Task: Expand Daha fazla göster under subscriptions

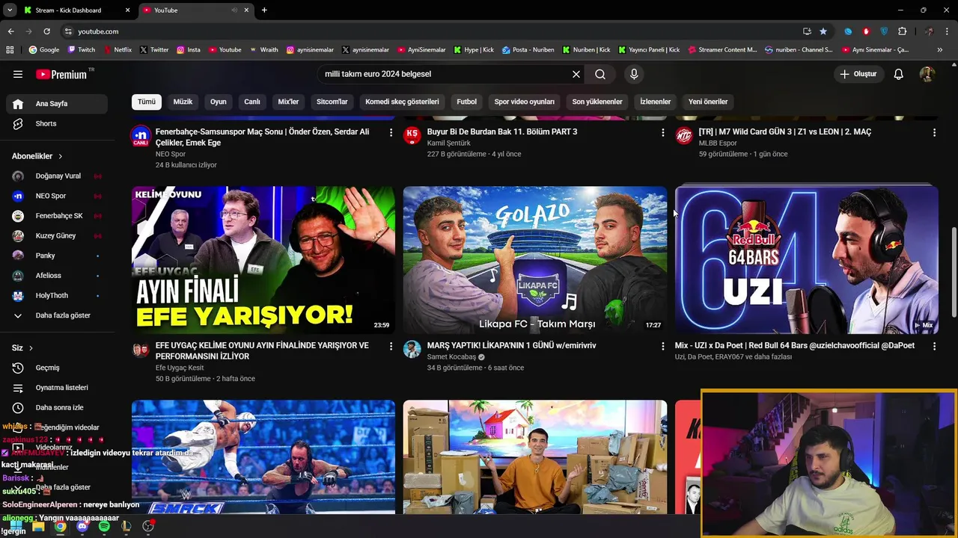Action: point(57,315)
